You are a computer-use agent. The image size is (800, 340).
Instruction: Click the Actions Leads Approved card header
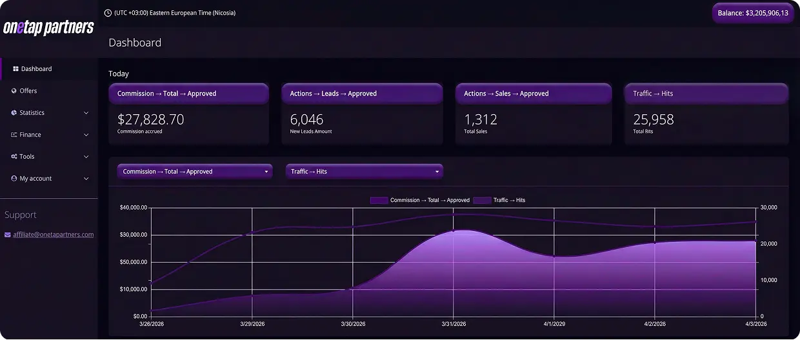point(362,94)
